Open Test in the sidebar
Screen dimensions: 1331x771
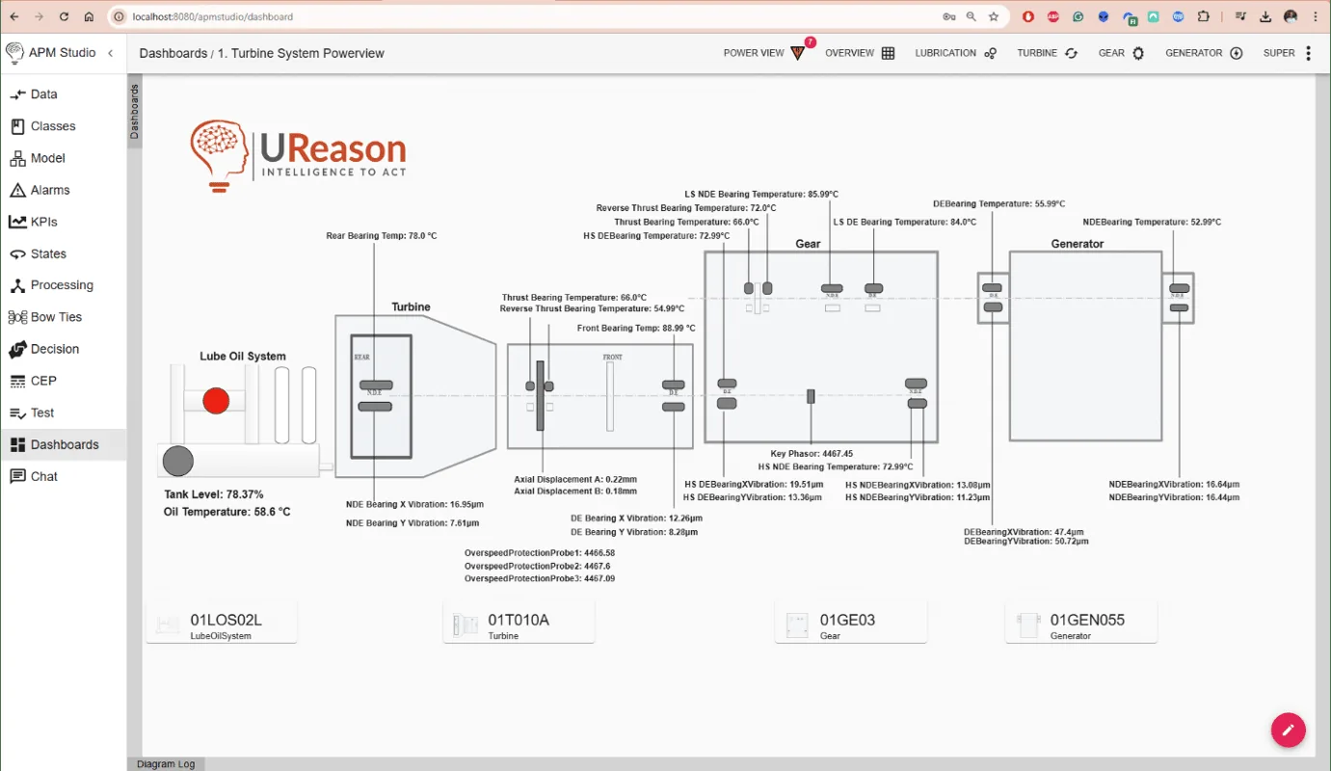[x=63, y=412]
